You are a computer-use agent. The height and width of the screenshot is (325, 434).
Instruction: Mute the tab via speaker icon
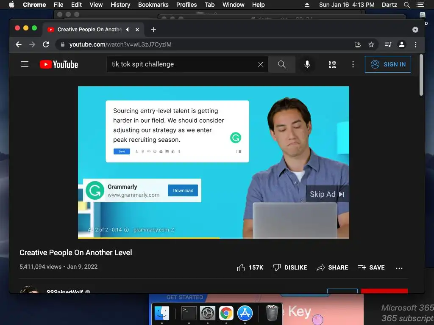(128, 29)
